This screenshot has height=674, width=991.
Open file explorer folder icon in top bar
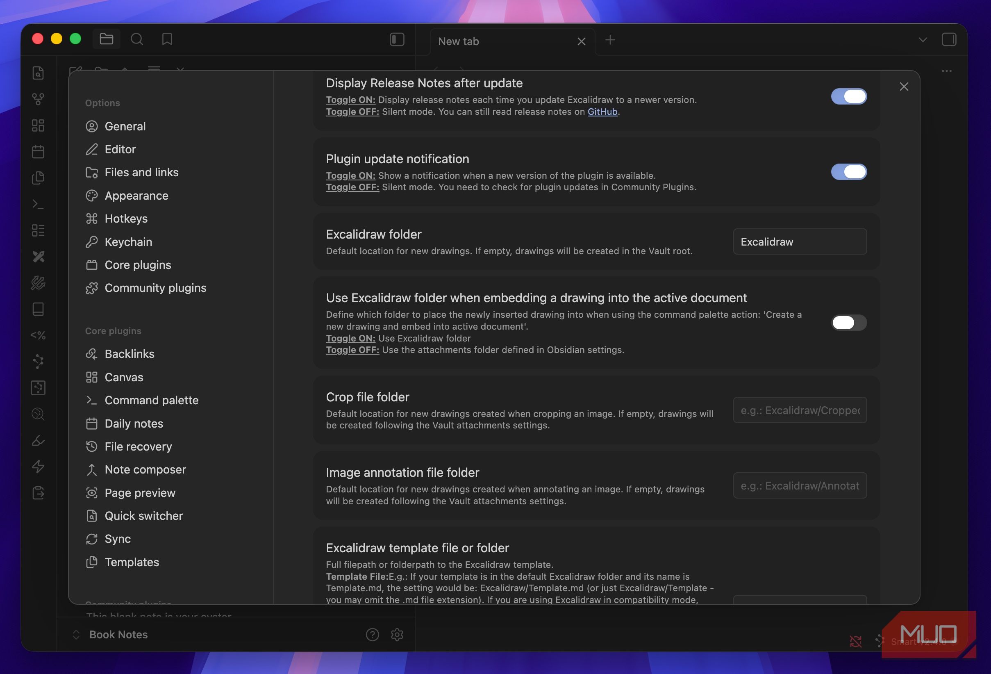pos(106,39)
